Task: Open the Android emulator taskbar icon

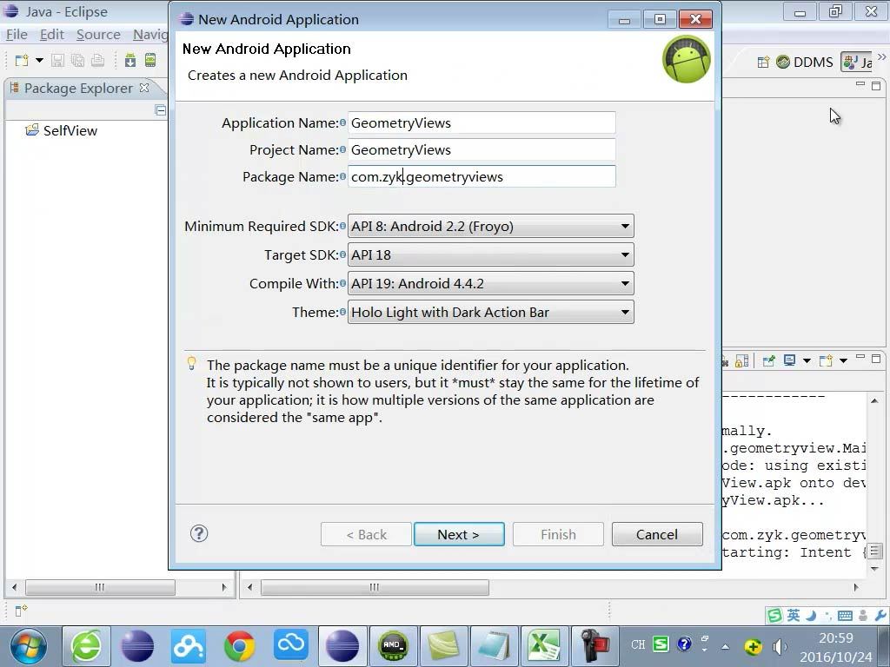Action: click(393, 646)
